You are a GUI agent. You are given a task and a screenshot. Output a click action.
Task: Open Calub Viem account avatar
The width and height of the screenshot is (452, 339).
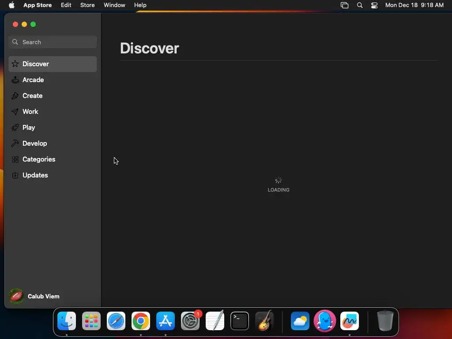(x=16, y=296)
